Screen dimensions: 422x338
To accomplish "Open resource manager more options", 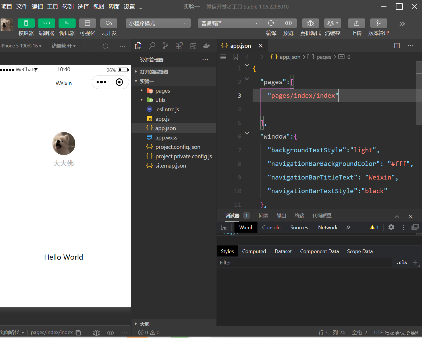I will [205, 59].
